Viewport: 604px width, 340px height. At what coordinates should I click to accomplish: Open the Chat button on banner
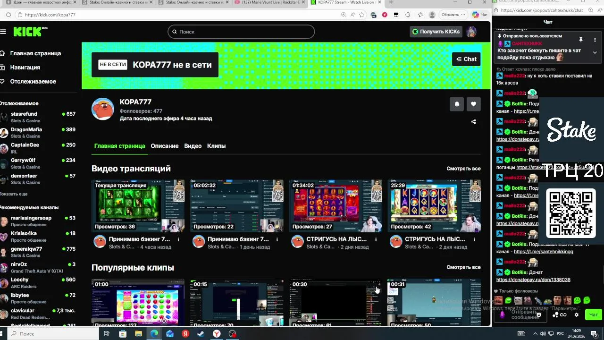coord(466,59)
